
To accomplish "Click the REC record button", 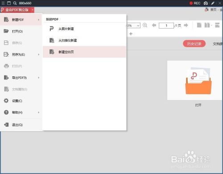I will [x=195, y=3].
